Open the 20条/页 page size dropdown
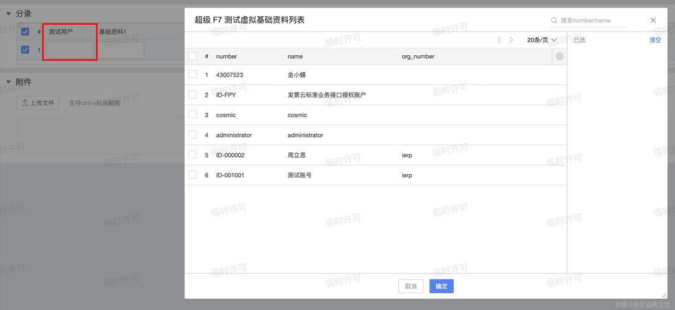The height and width of the screenshot is (310, 675). (x=542, y=40)
